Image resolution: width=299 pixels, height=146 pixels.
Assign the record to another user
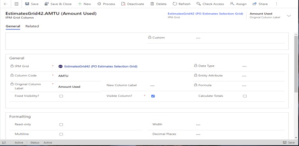point(238,4)
